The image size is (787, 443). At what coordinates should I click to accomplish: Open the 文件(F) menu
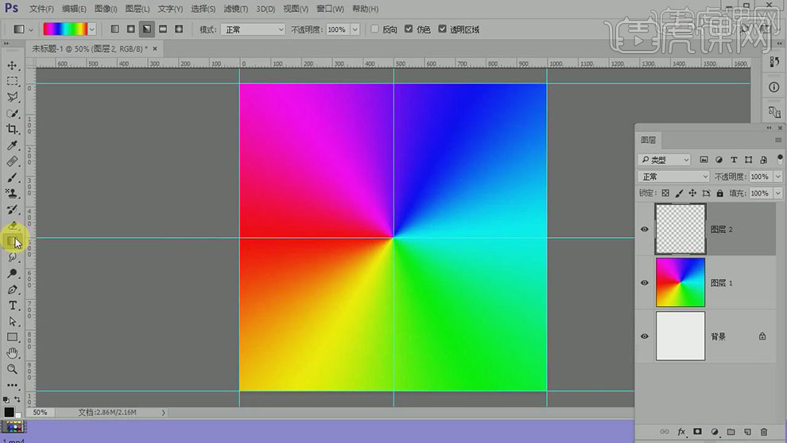41,9
